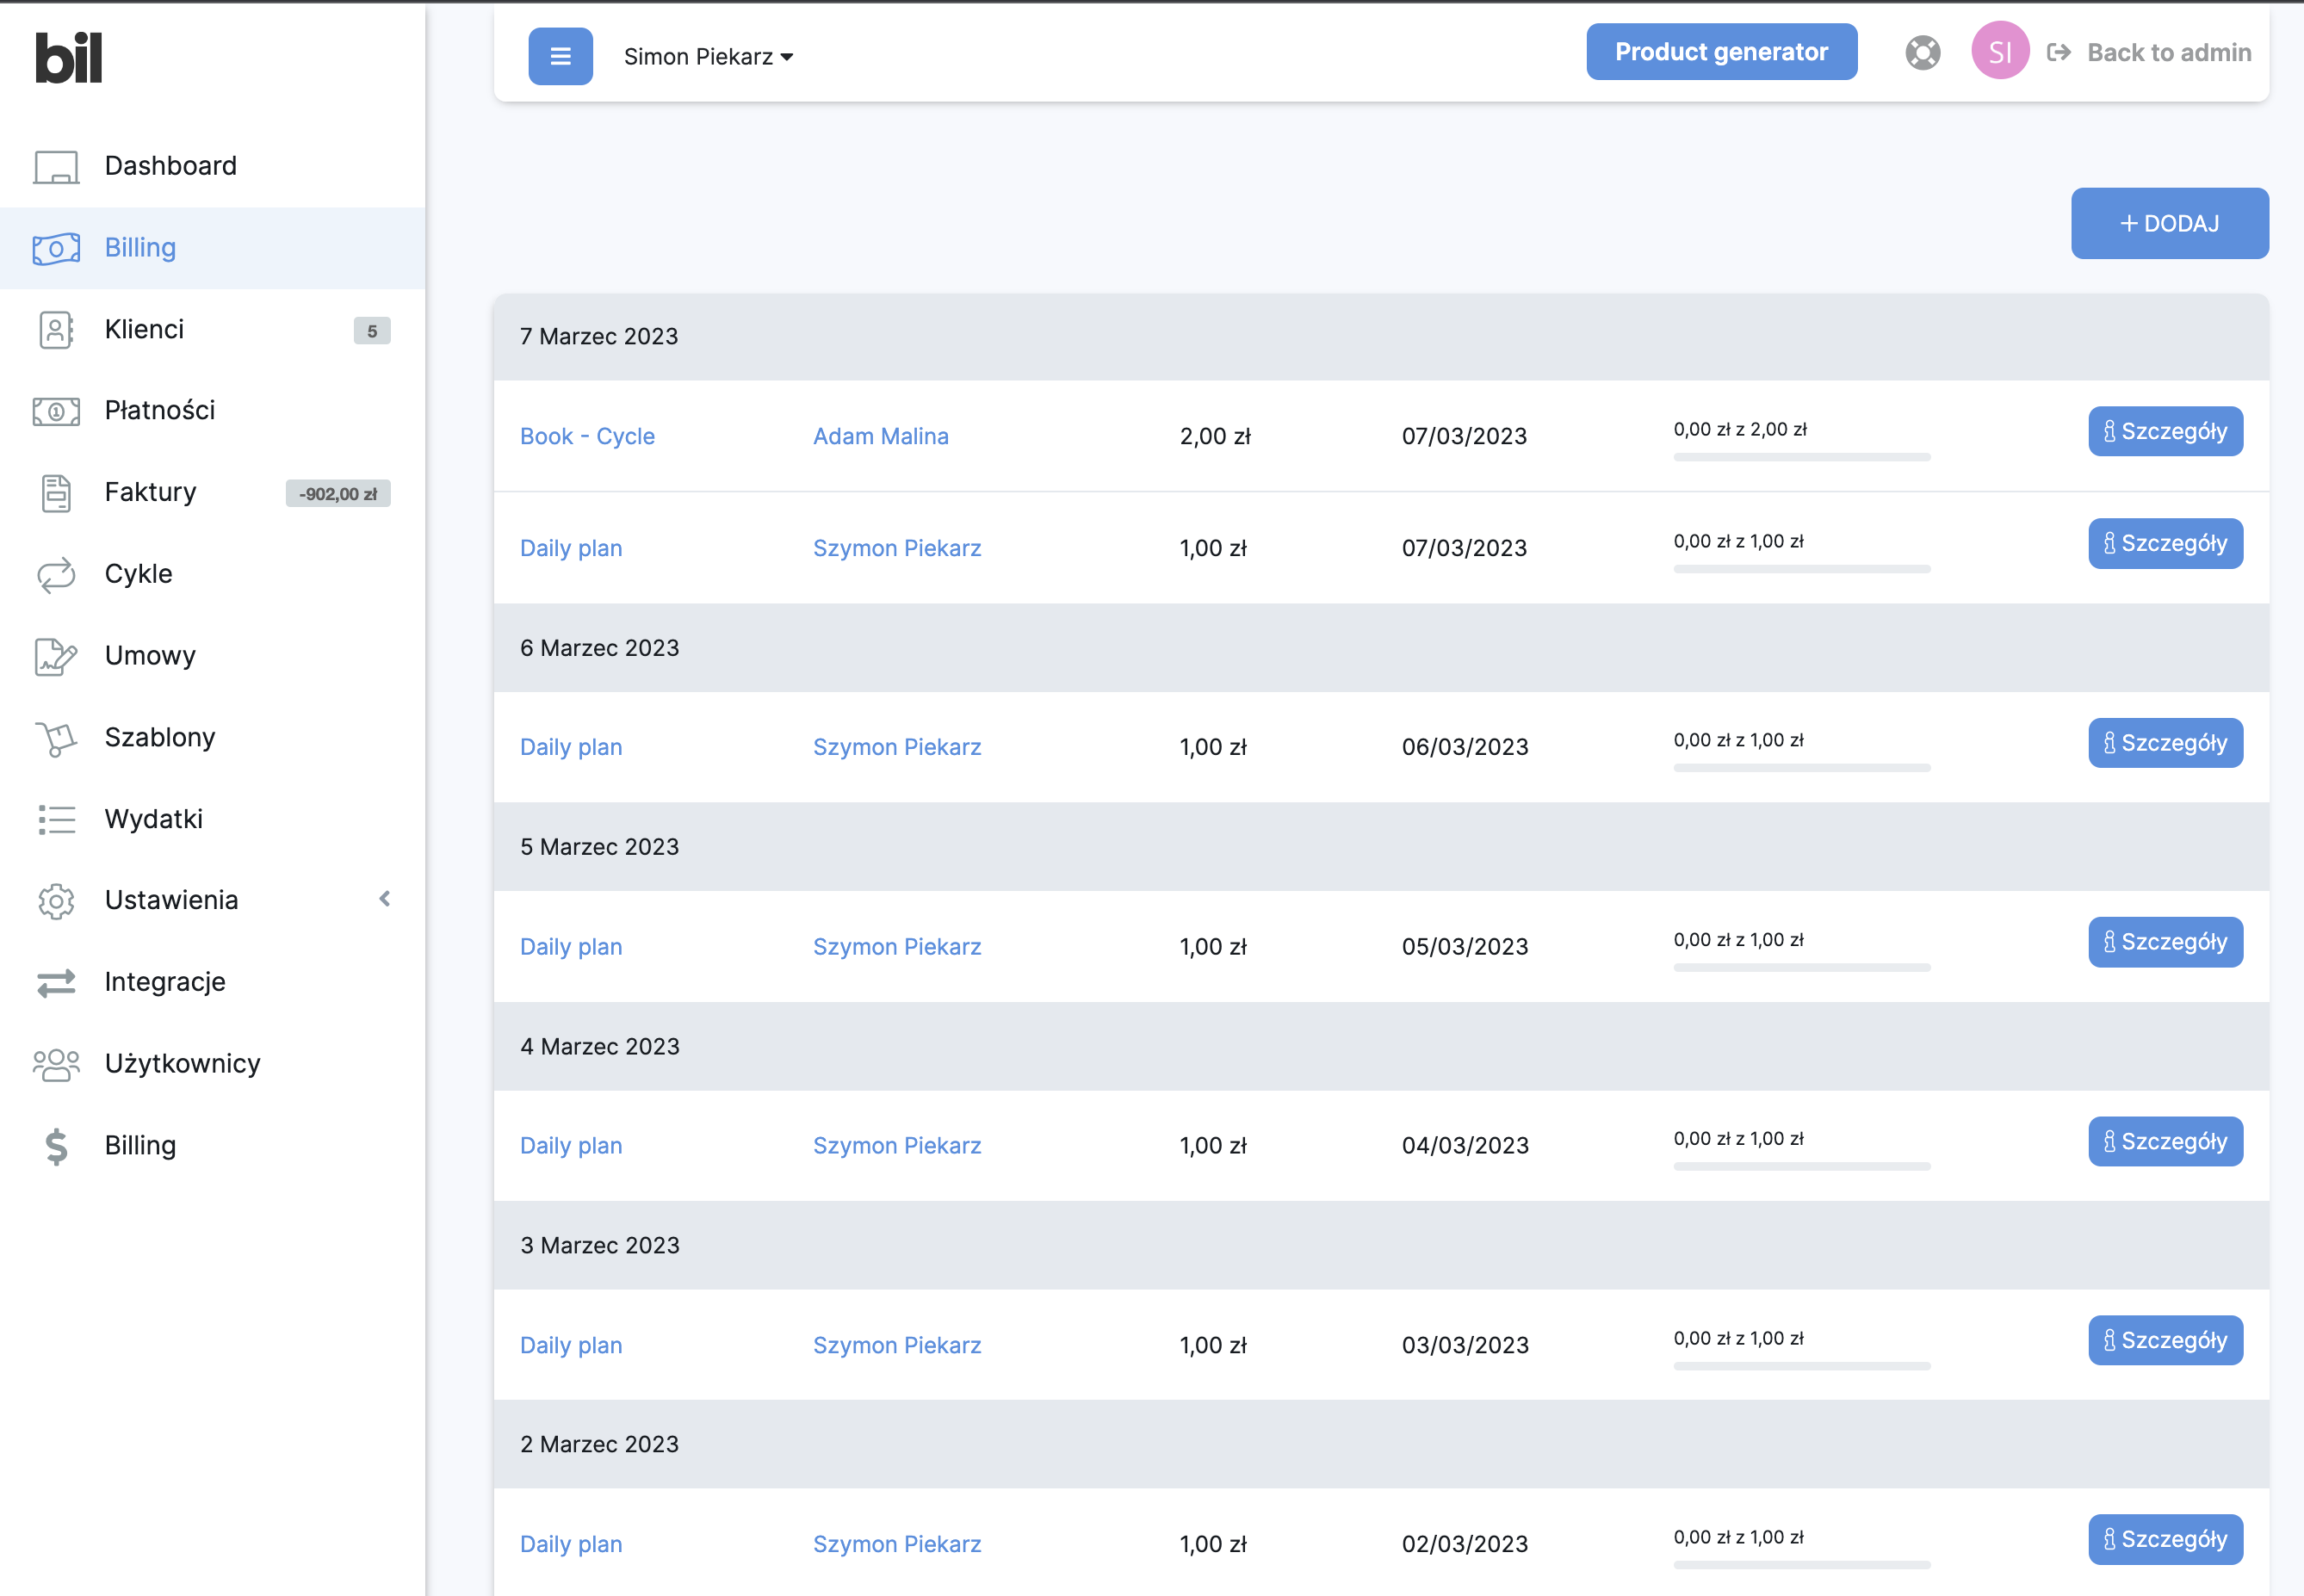Click the Użytkownicy people group icon
The height and width of the screenshot is (1596, 2304).
click(56, 1064)
